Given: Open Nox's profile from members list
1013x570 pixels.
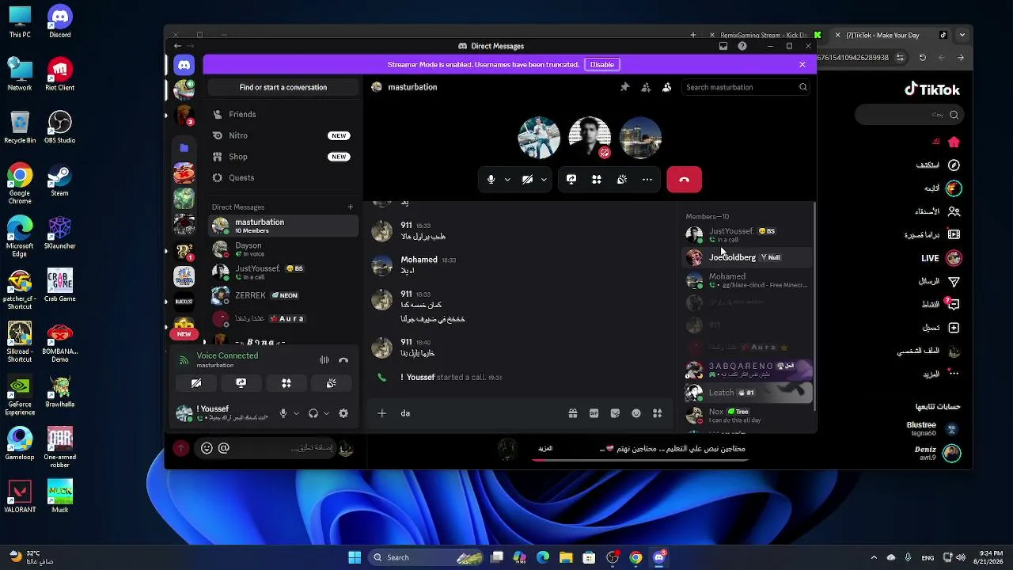Looking at the screenshot, I should pyautogui.click(x=748, y=415).
